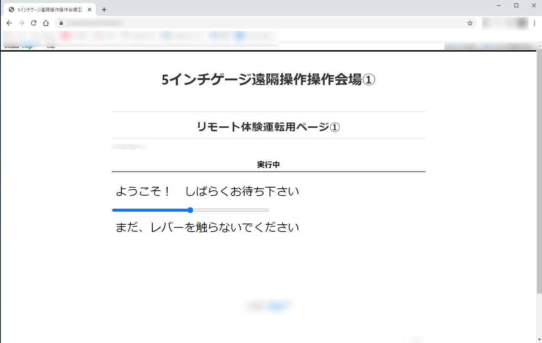Minimize the browser window
This screenshot has width=542, height=343.
(499, 5)
